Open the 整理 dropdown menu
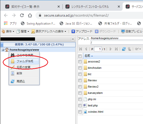Image resolution: width=143 pixels, height=124 pixels. tap(23, 31)
